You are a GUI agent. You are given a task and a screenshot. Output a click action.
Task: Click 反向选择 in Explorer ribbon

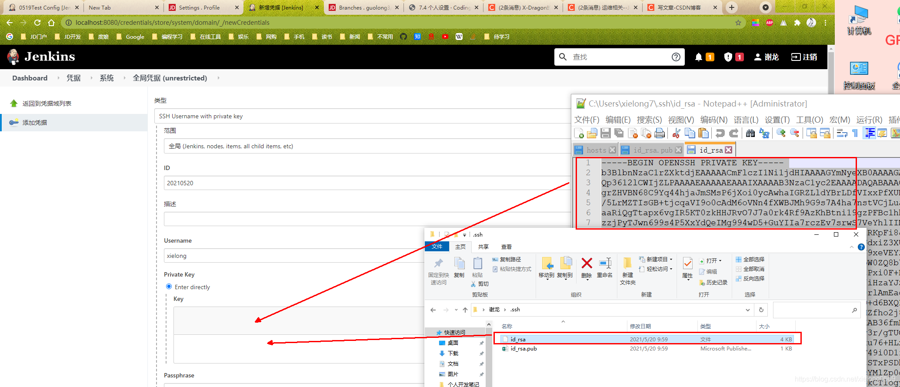pos(750,278)
